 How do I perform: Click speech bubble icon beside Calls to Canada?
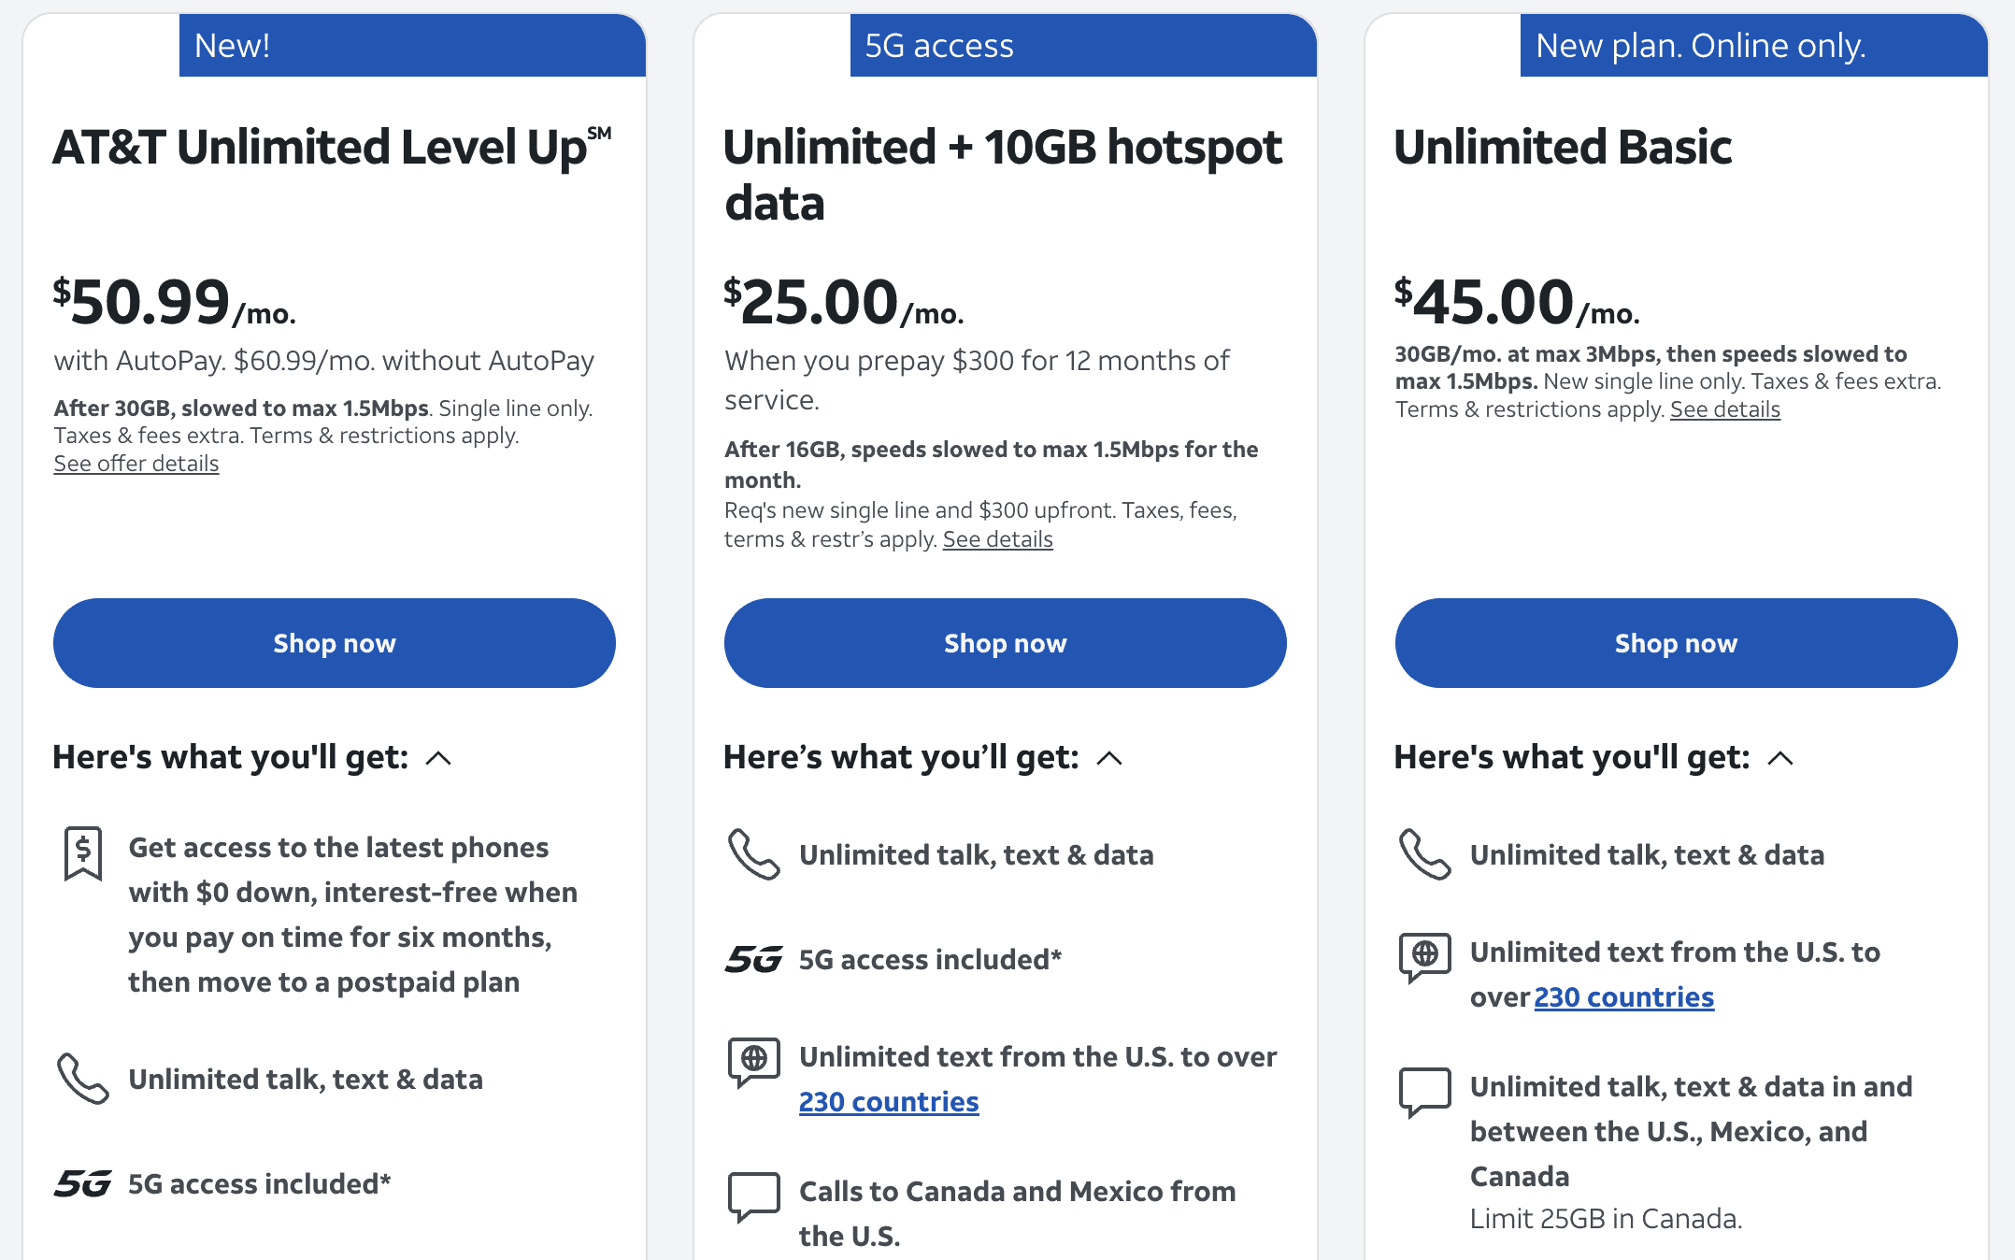pos(753,1196)
